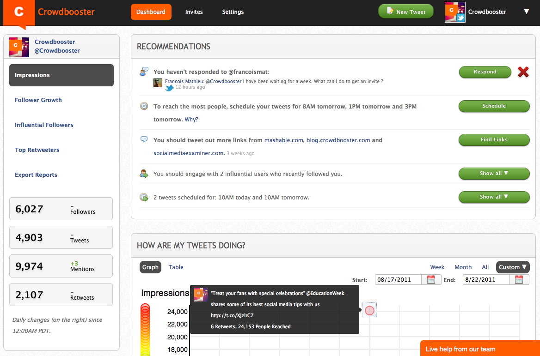This screenshot has height=356, width=540.
Task: Open the socialmediaexaminer.com link
Action: coord(189,153)
